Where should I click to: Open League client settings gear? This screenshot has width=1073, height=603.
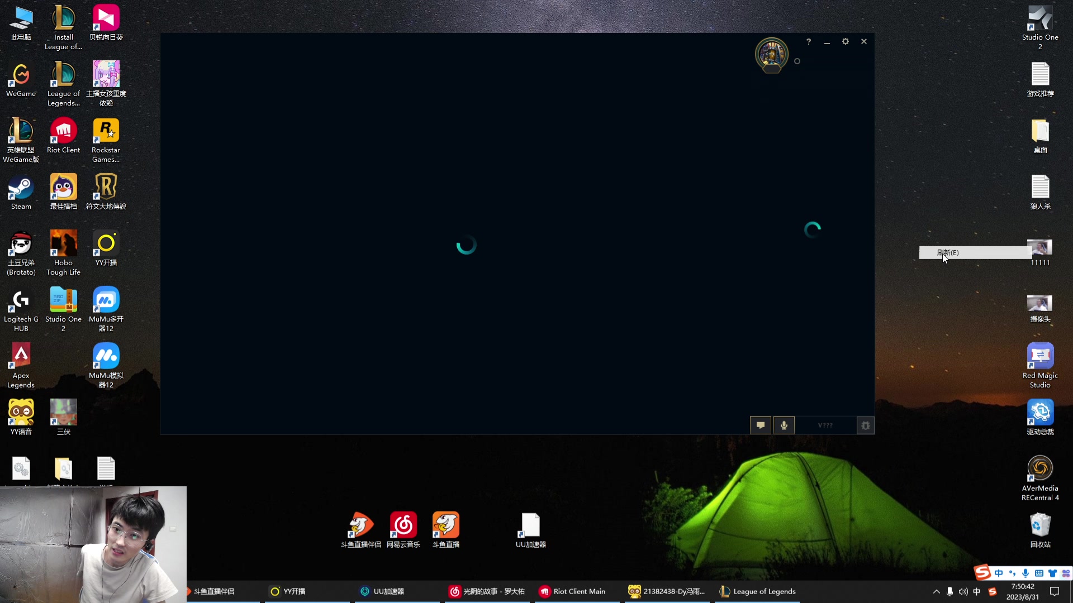[x=845, y=42]
